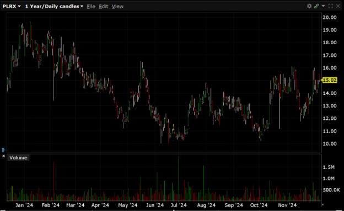Click the 14.00 price axis label
The height and width of the screenshot is (211, 344).
pyautogui.click(x=330, y=93)
